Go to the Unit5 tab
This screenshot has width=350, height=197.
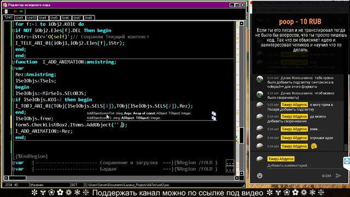[x=54, y=18]
